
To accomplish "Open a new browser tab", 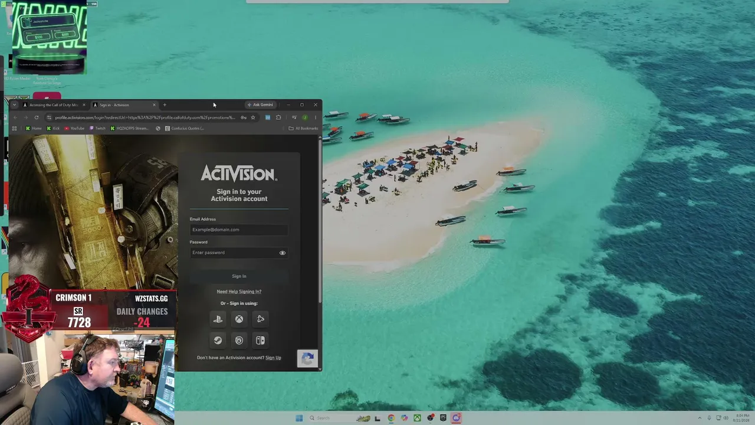I will pos(165,105).
